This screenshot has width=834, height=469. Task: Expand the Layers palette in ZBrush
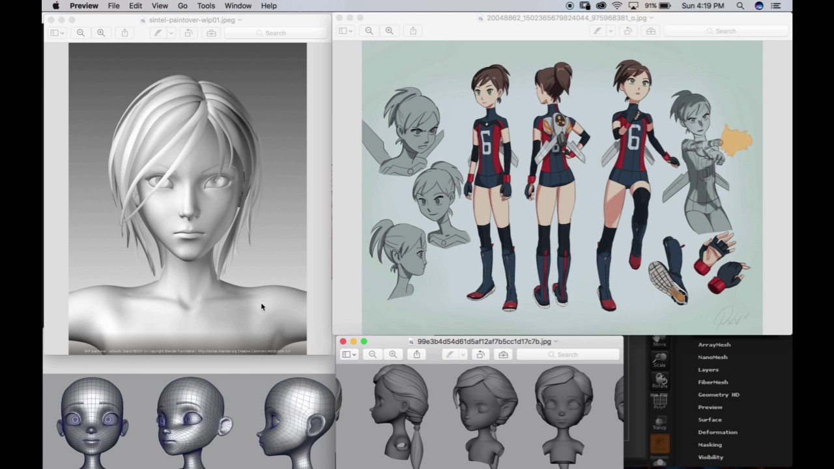[708, 369]
